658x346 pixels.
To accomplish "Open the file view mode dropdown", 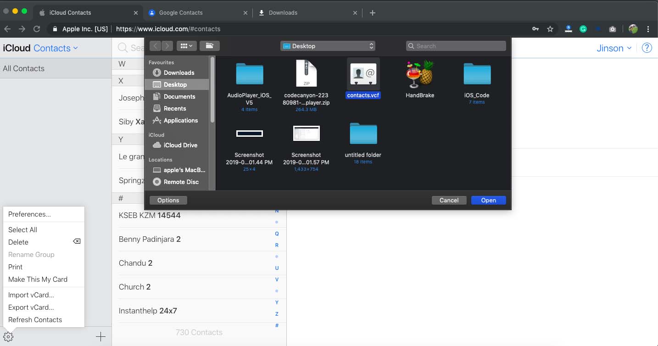I will pos(187,46).
